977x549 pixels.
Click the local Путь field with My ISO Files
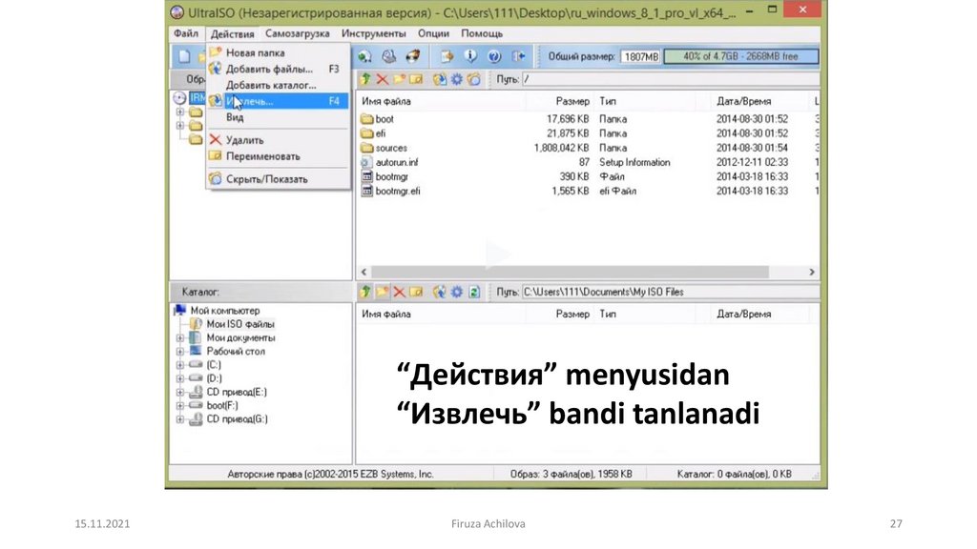tap(671, 292)
